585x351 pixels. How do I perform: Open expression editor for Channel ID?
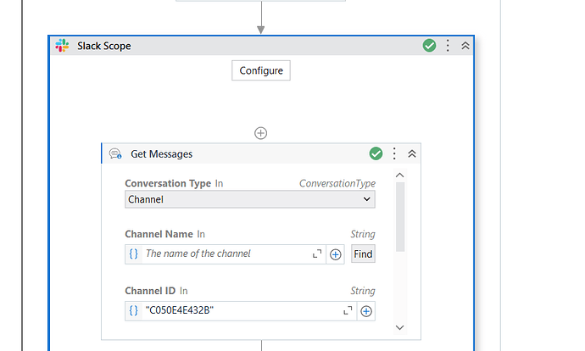348,310
